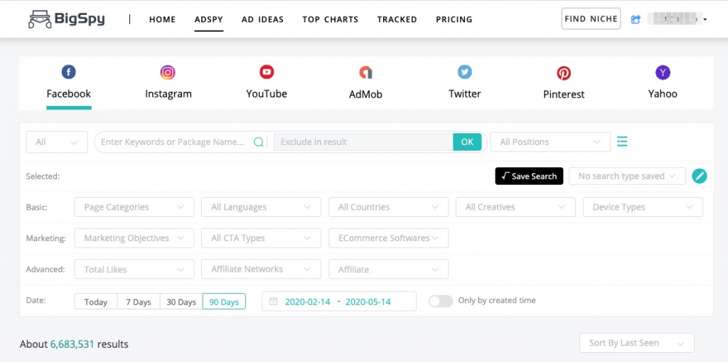Go to HOME in navigation
The height and width of the screenshot is (362, 728).
[x=163, y=19]
